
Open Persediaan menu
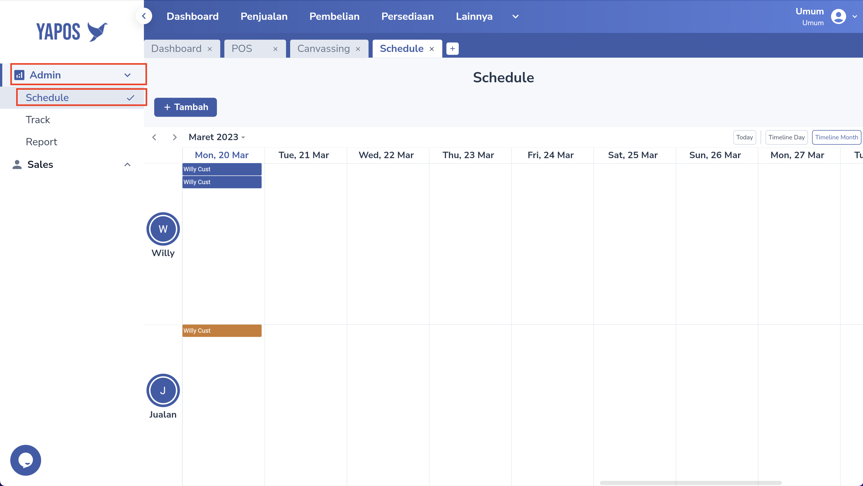407,16
